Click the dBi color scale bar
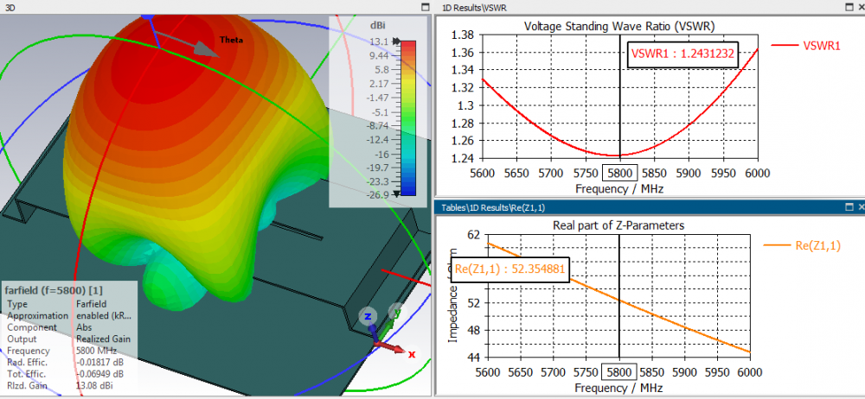 coord(407,117)
